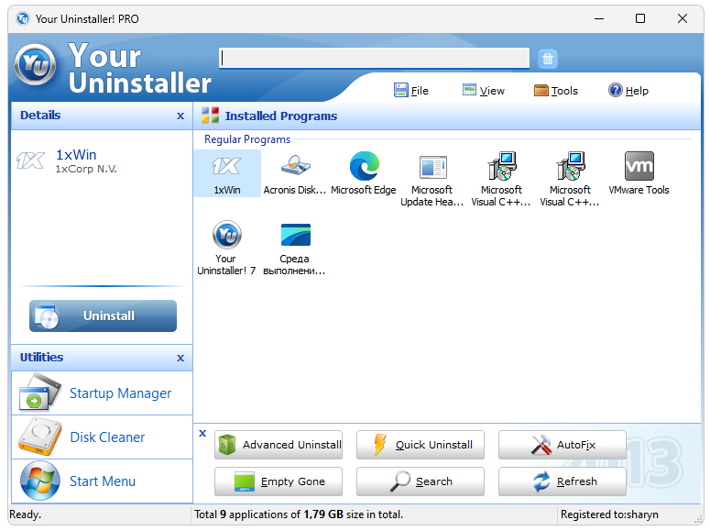The image size is (710, 531).
Task: Click the Uninstall button
Action: tap(104, 315)
